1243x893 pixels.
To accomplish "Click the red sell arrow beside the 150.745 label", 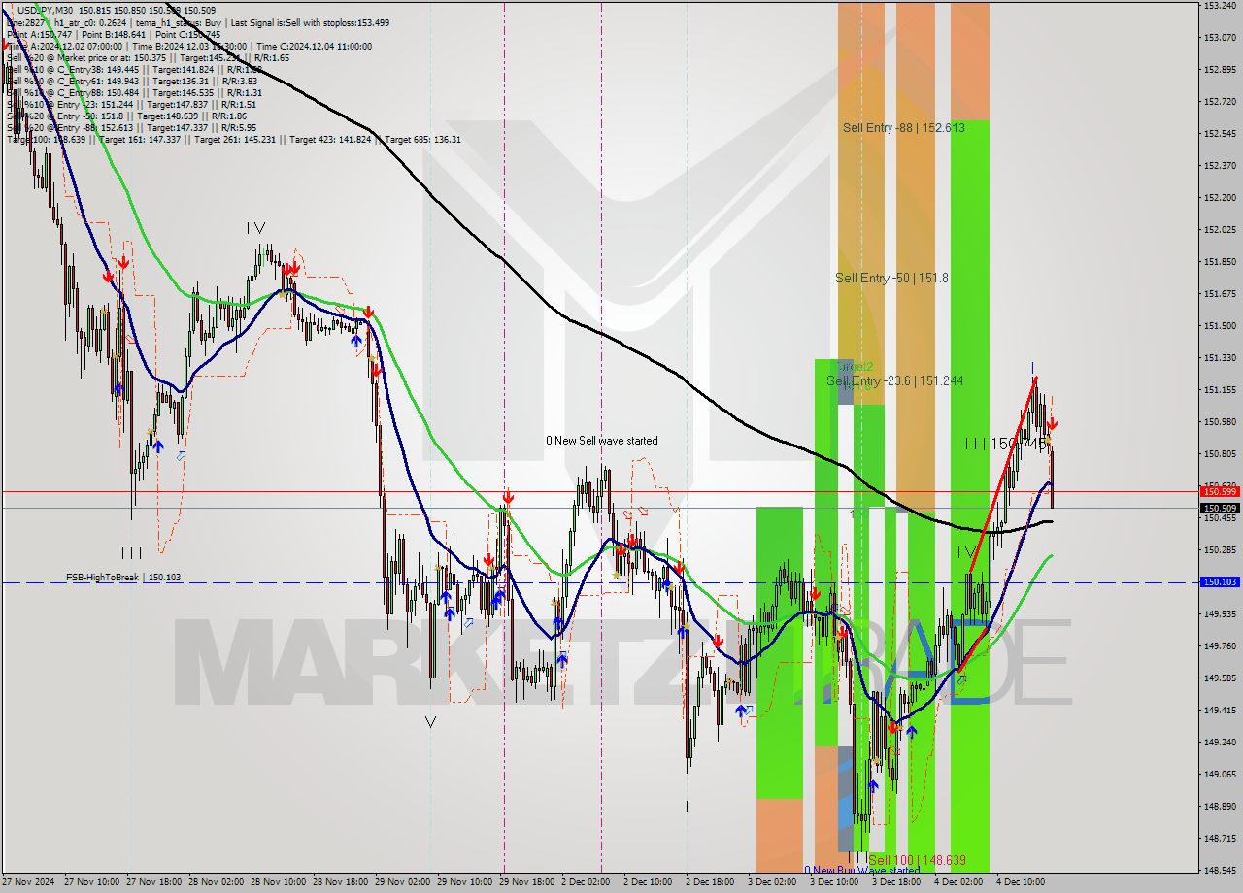I will tap(1053, 424).
